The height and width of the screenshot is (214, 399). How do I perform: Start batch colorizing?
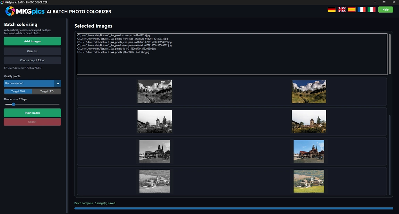pyautogui.click(x=32, y=113)
